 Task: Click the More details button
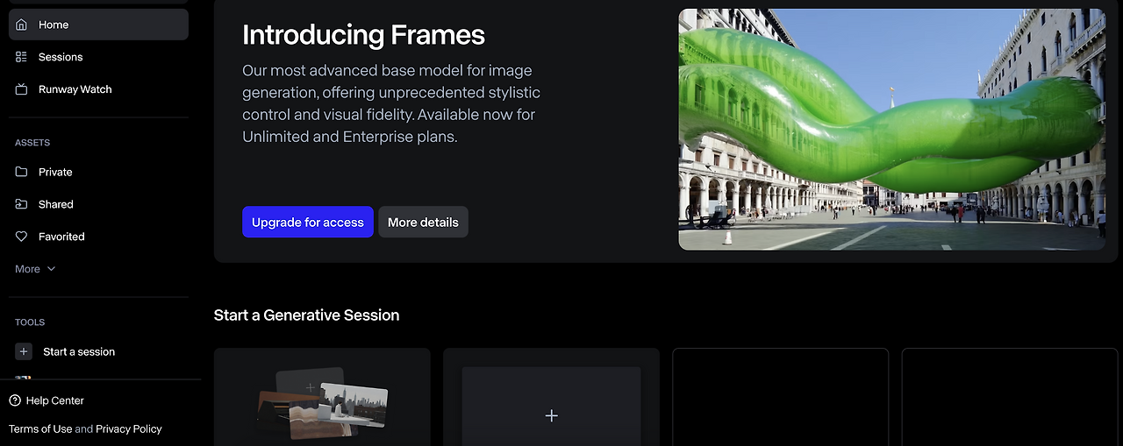[423, 223]
